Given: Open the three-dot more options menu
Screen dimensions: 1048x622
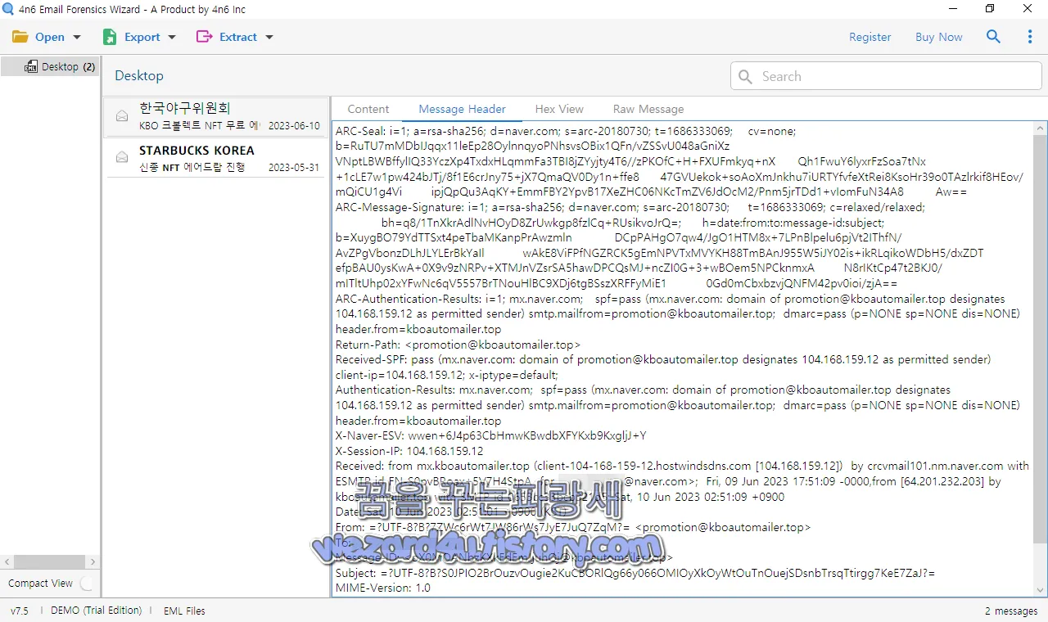Looking at the screenshot, I should click(1030, 37).
